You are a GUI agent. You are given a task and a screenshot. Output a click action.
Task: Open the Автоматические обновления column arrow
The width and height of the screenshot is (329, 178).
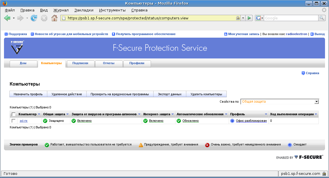[x=226, y=114]
